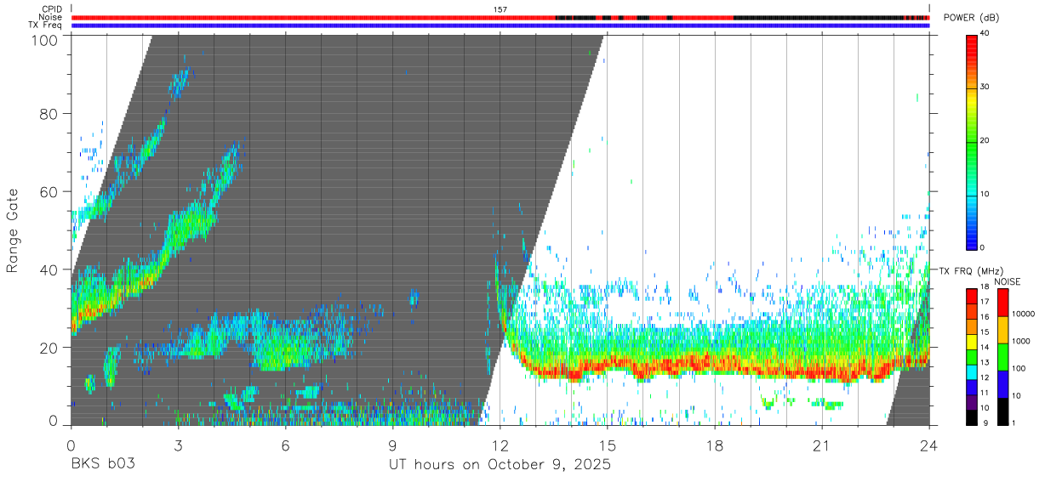Click the Range Gate axis title
This screenshot has height=482, width=1045.
(x=13, y=229)
